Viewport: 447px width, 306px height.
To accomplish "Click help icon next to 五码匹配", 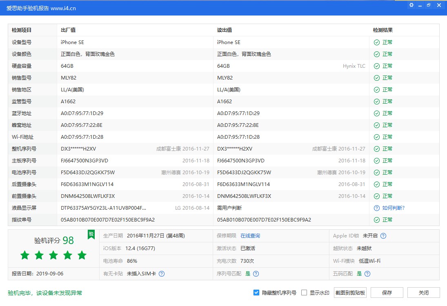I will pos(367,274).
